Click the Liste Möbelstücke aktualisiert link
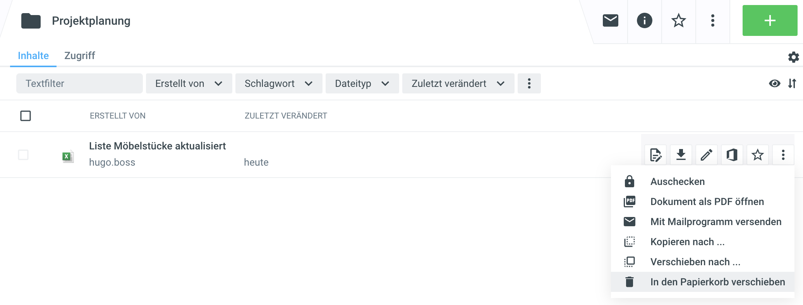The width and height of the screenshot is (803, 305). pos(157,146)
